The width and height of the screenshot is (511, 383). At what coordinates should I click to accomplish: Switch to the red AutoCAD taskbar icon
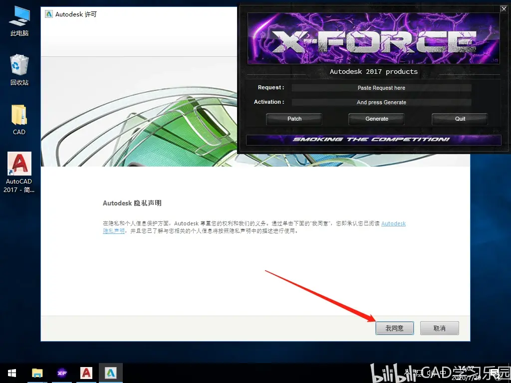(x=86, y=373)
